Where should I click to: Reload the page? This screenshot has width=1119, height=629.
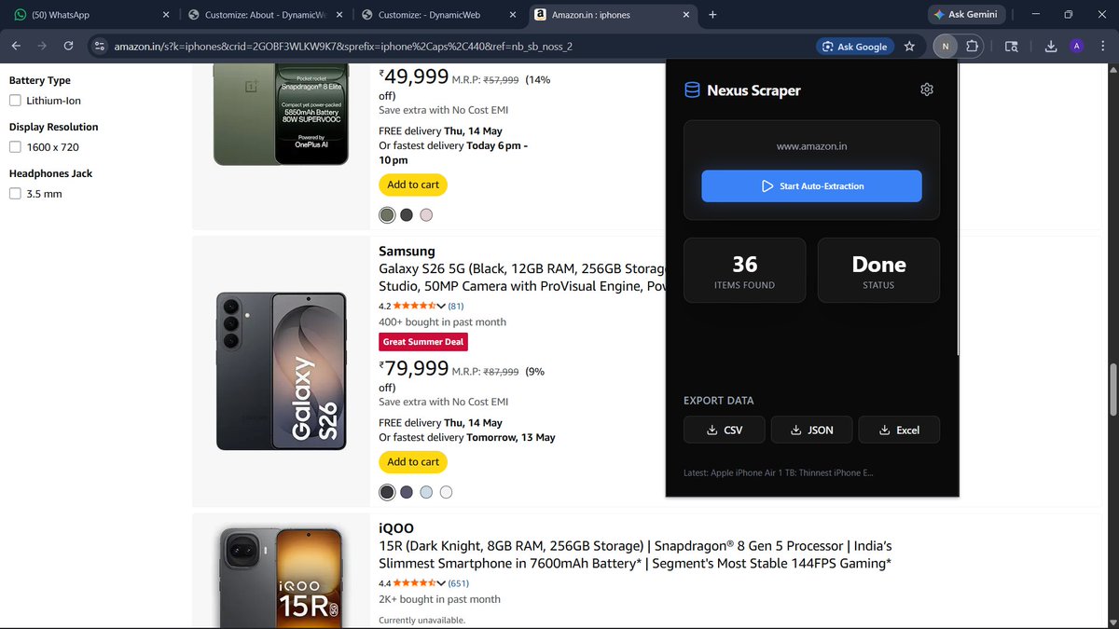[68, 46]
